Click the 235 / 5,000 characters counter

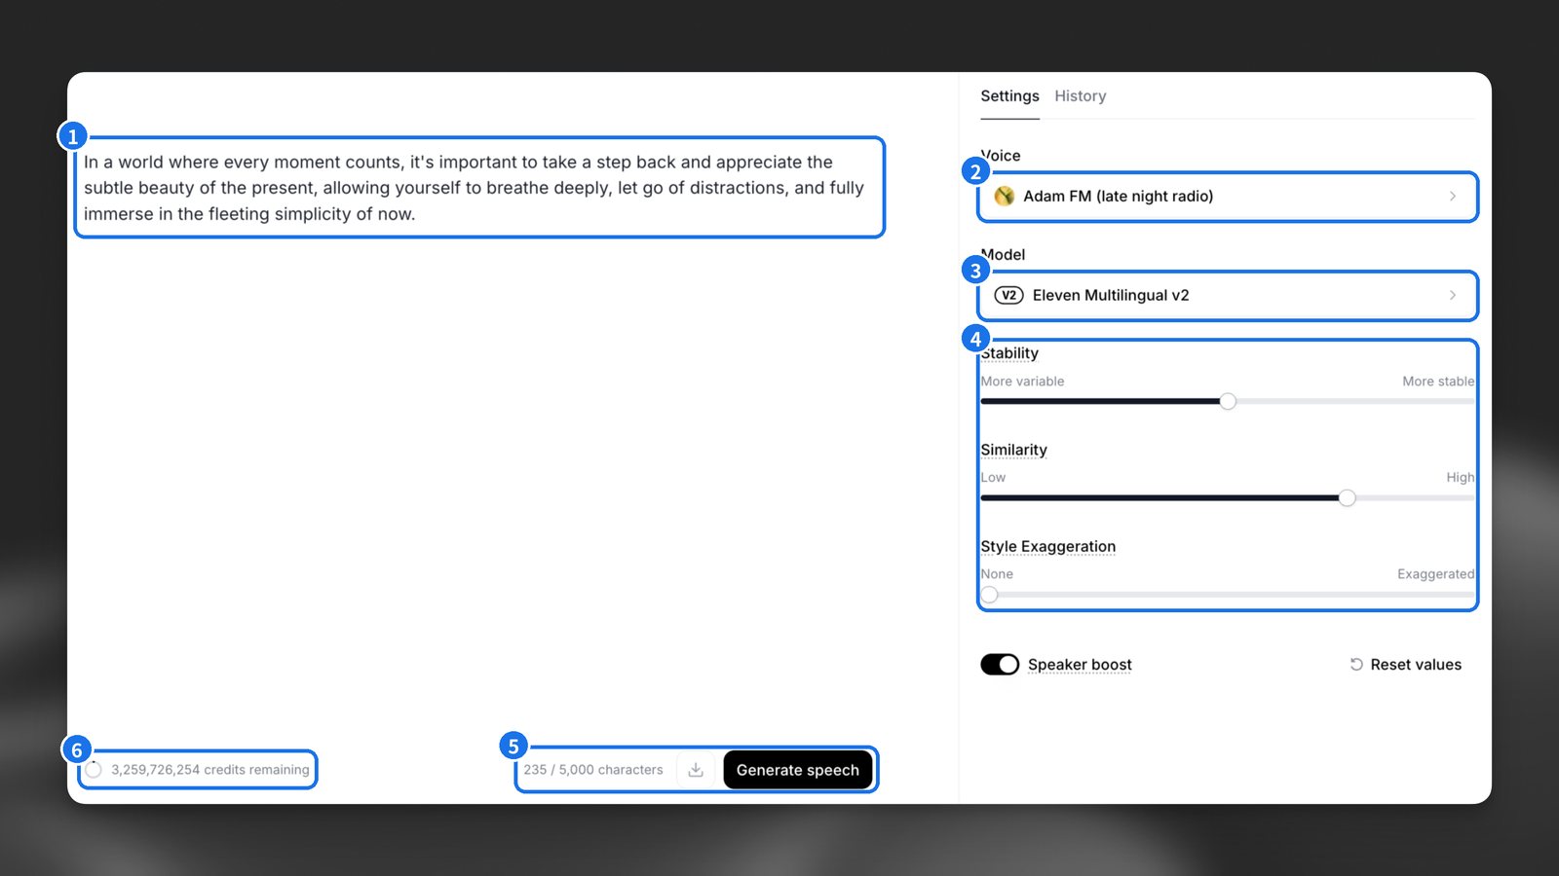tap(593, 770)
